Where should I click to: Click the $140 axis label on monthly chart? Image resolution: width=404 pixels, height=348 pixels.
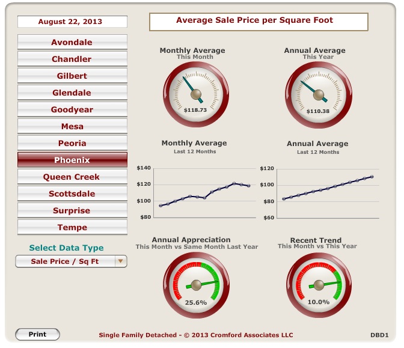[144, 168]
